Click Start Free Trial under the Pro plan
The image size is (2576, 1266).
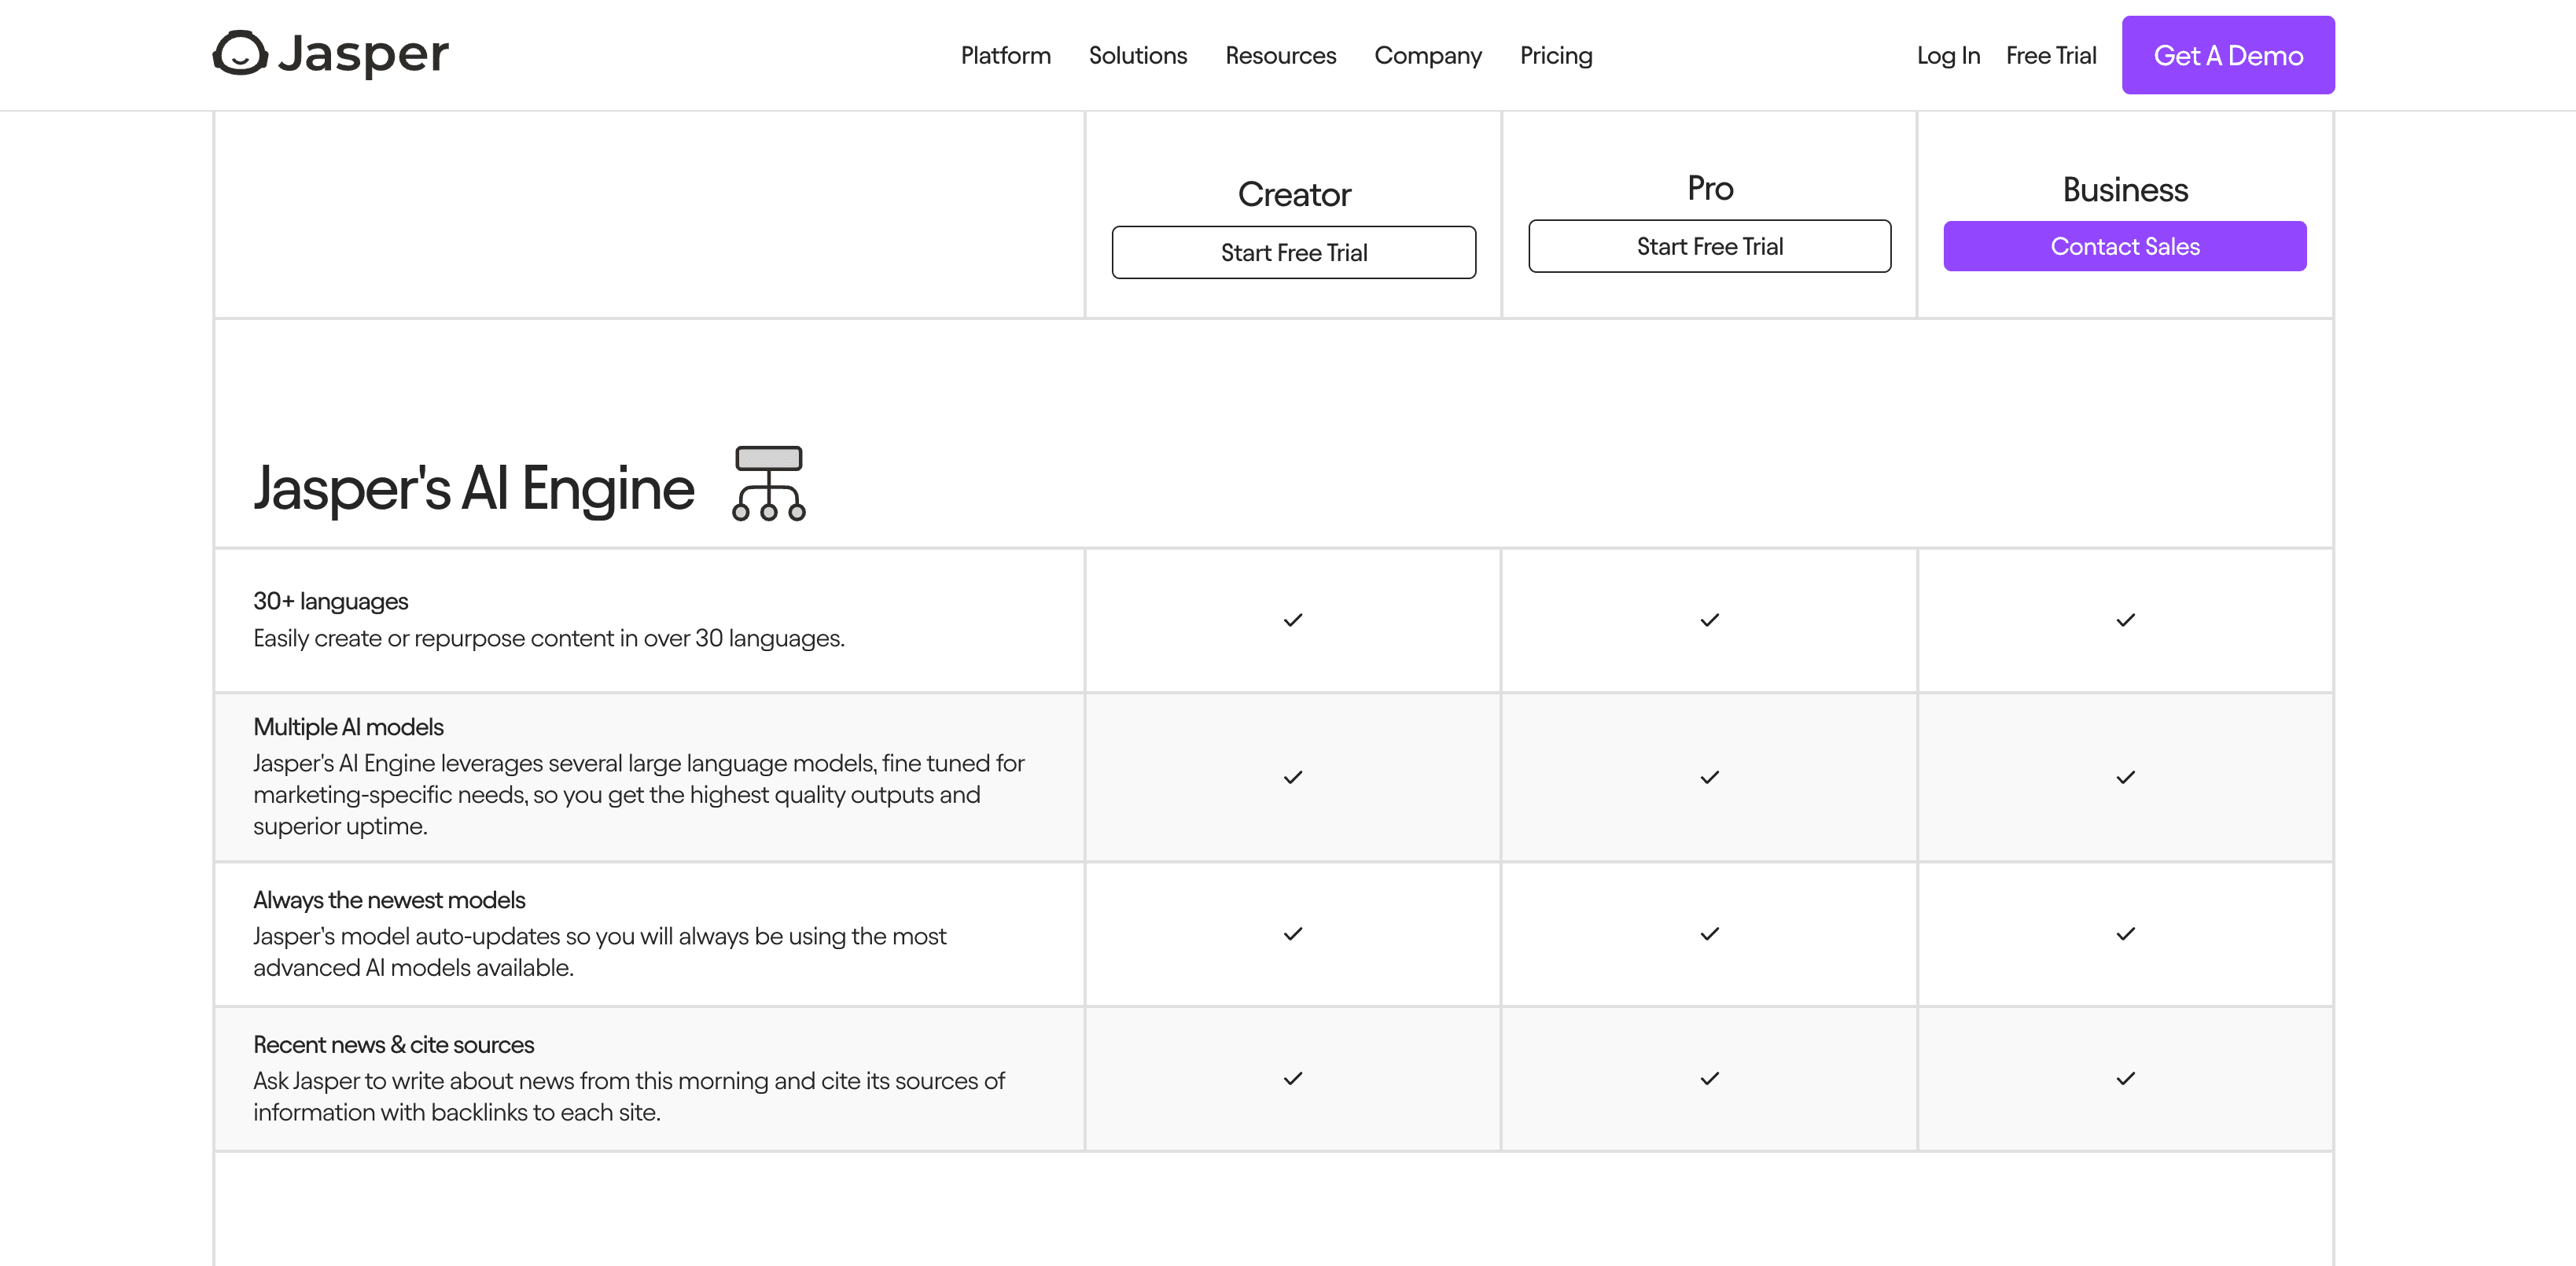coord(1709,246)
